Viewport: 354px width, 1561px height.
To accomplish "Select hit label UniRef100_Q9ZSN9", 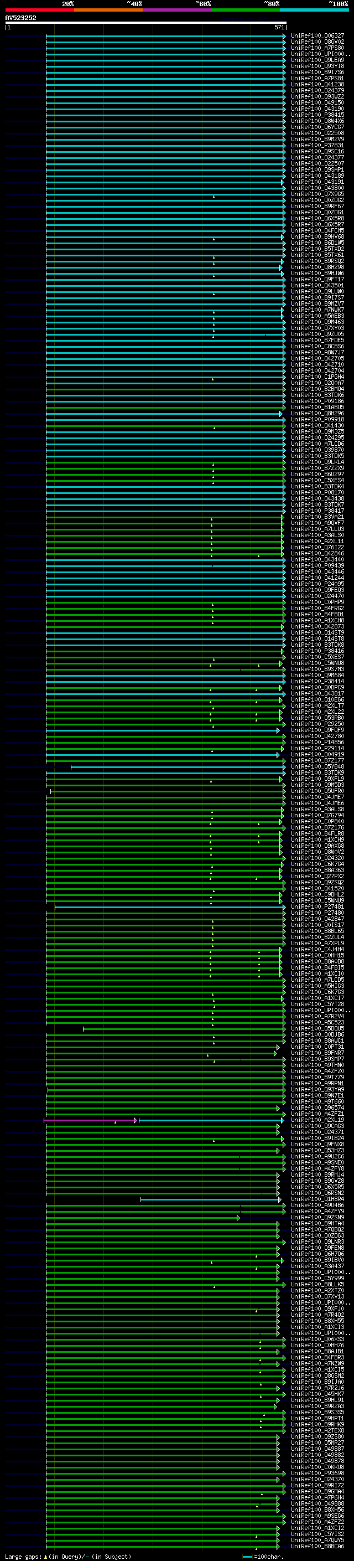I will tap(317, 1218).
